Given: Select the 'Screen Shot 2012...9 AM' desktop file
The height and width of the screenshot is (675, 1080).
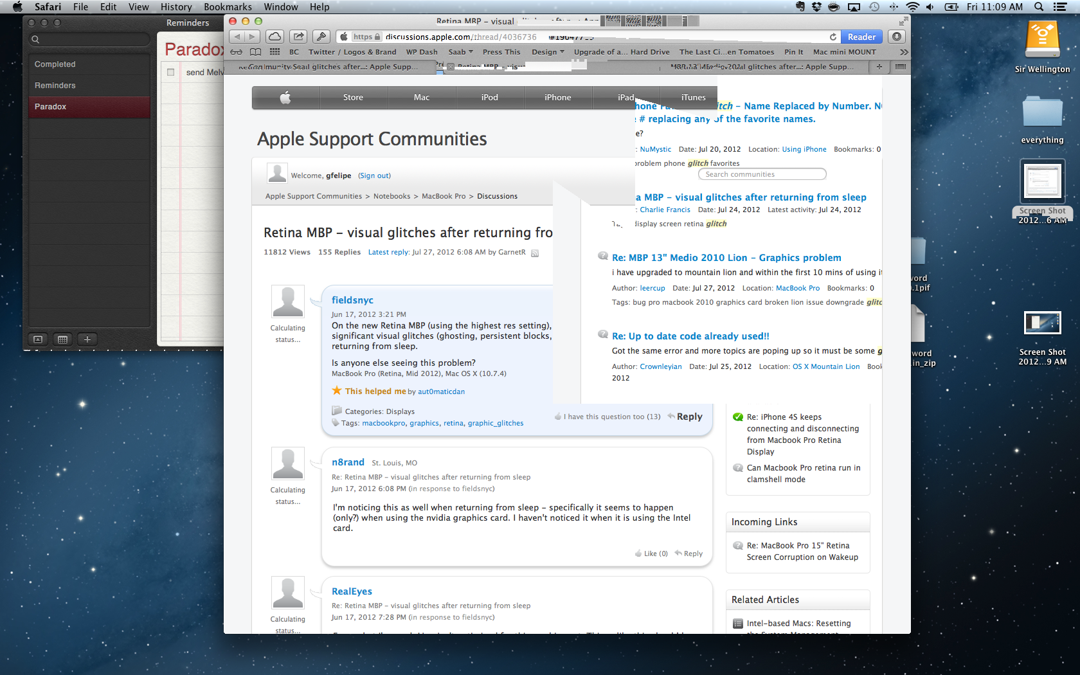Looking at the screenshot, I should pyautogui.click(x=1042, y=337).
